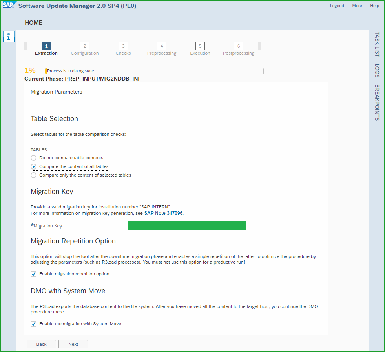
Task: Toggle 'Enable migration repetition option' checkbox
Action: 34,274
